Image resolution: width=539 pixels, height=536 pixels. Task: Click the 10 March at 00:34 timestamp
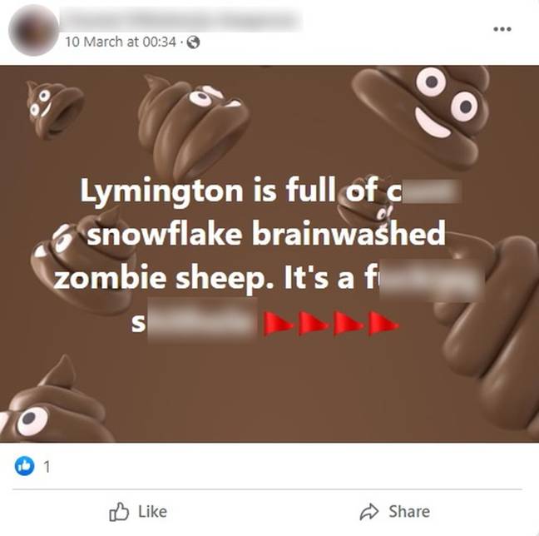[121, 42]
